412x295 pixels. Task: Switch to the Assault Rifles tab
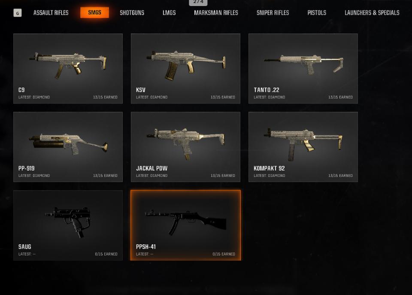coord(51,12)
